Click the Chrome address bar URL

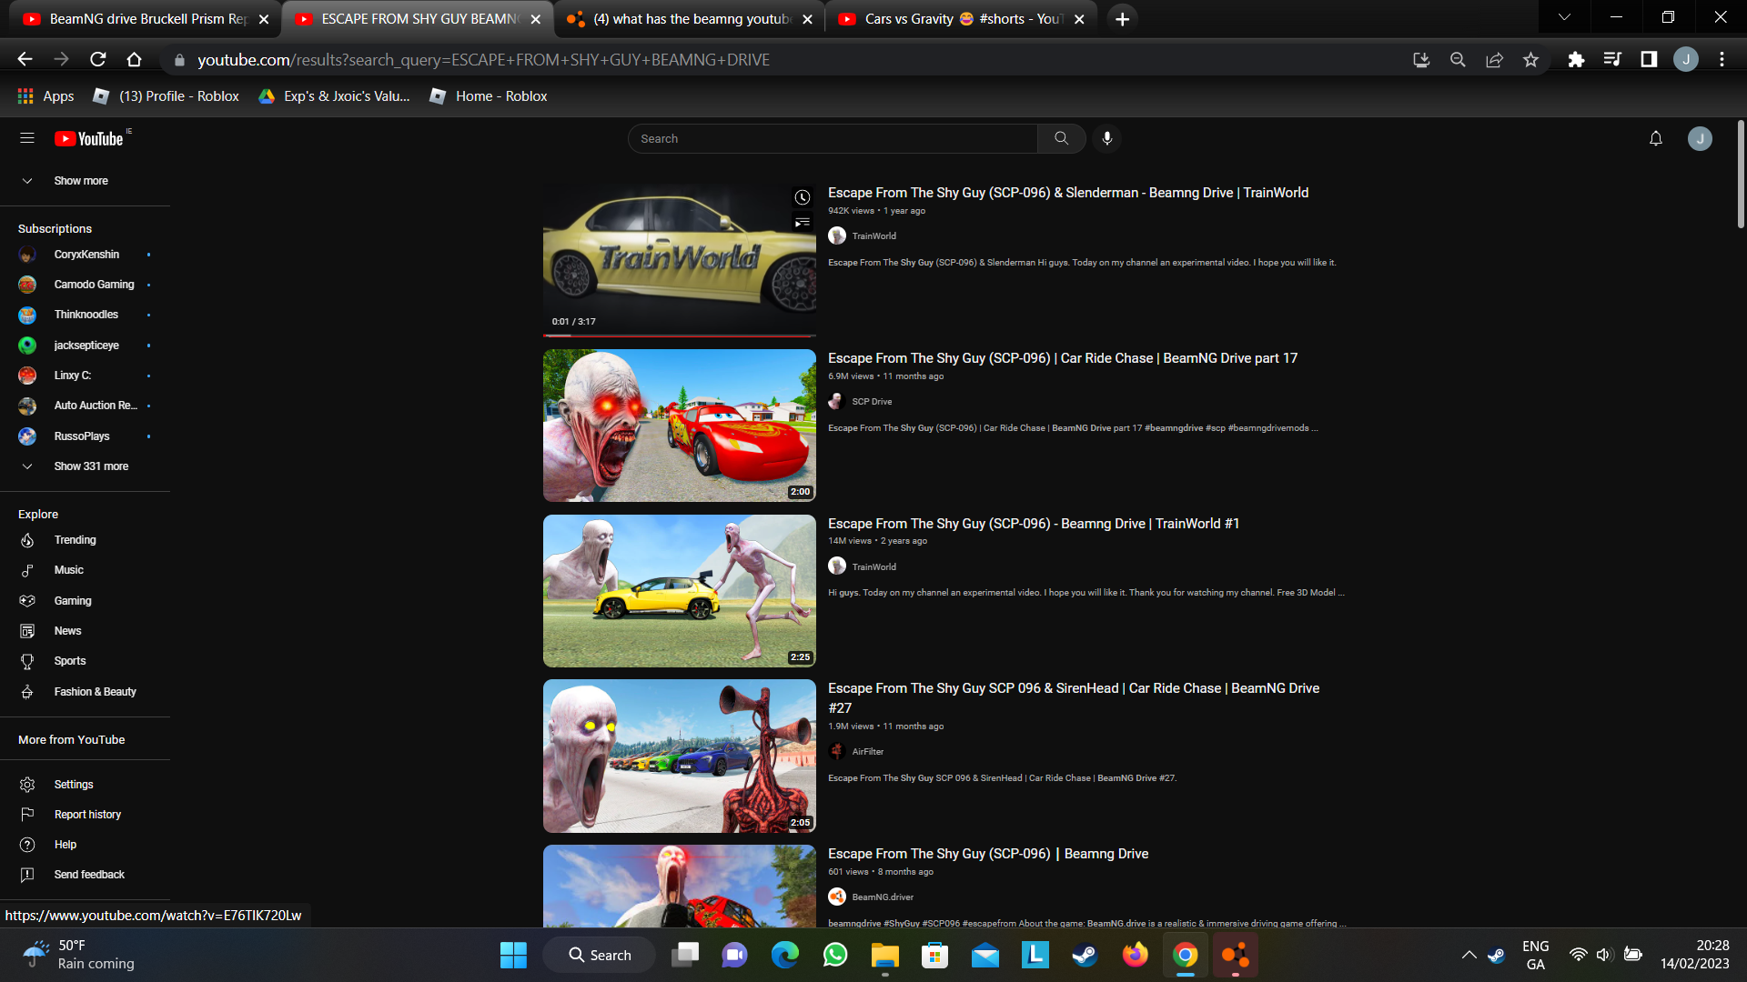point(483,60)
